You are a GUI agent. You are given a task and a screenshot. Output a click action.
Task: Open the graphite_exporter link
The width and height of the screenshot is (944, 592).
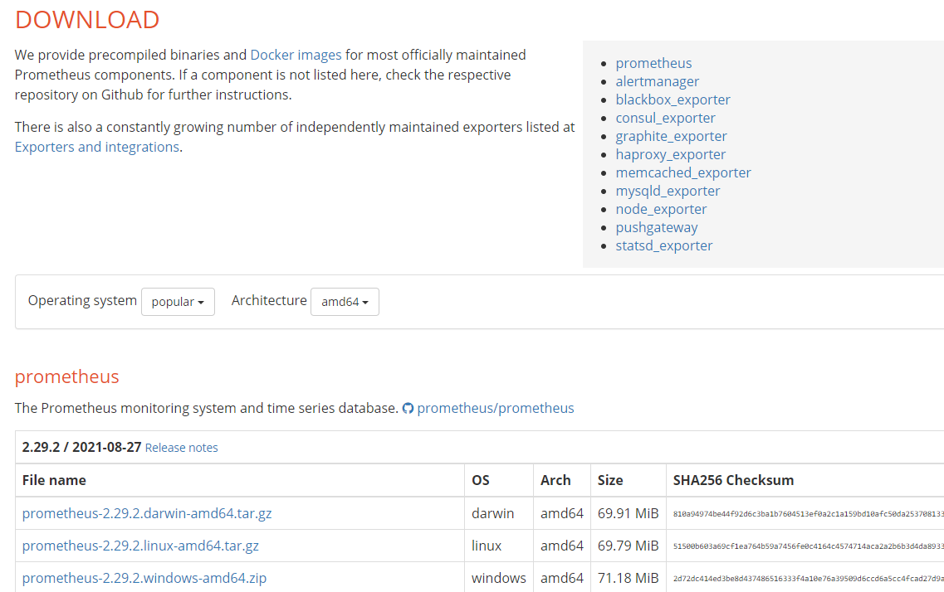[671, 136]
